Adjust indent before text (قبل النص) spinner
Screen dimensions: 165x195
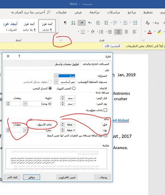click(x=63, y=98)
